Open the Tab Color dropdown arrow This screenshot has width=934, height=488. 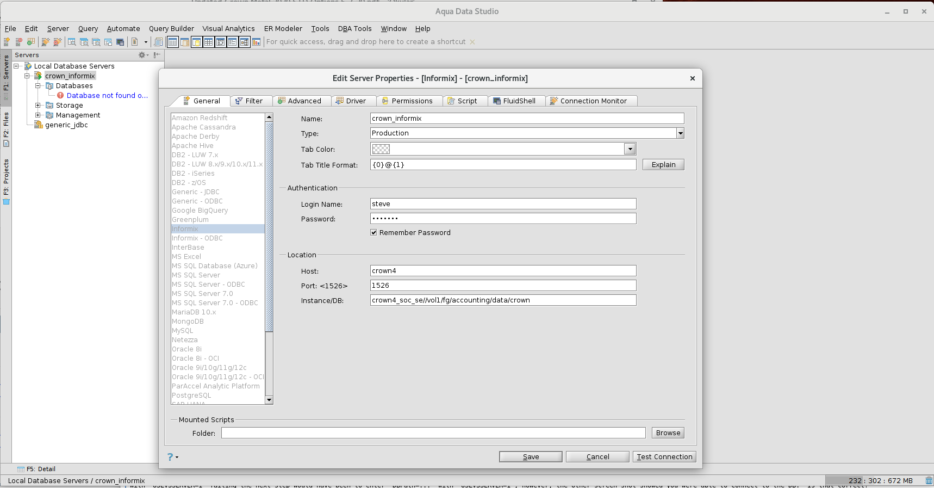click(x=630, y=149)
